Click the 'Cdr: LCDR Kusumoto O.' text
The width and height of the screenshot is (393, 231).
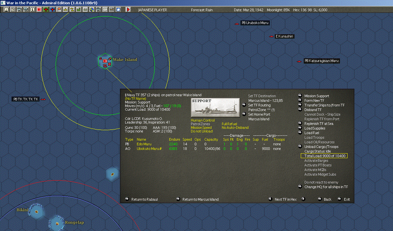pos(144,119)
